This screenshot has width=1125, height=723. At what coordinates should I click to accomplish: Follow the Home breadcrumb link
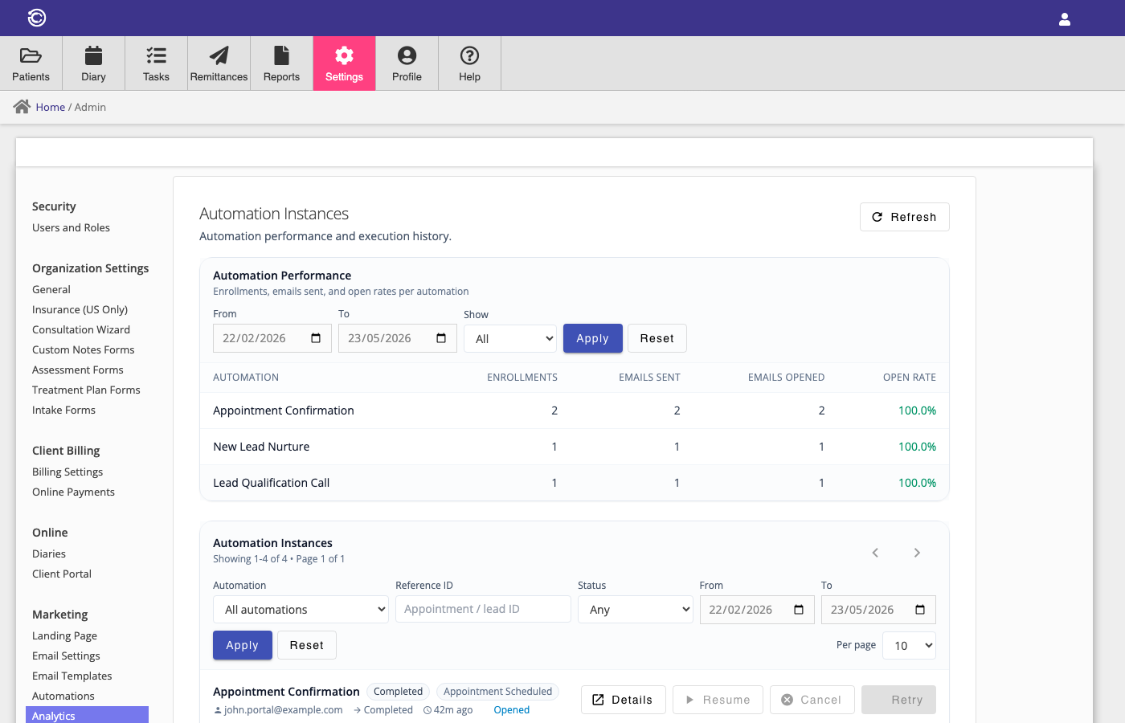coord(51,107)
